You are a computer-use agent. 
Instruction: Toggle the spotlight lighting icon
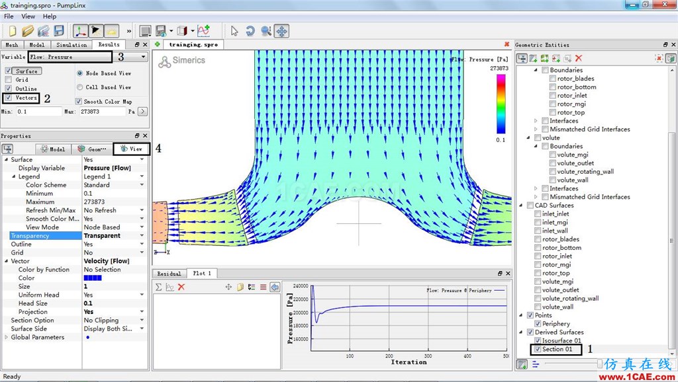[x=95, y=31]
